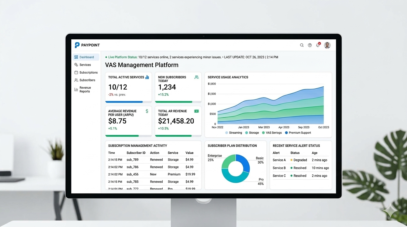Open Services from the sidebar
The height and width of the screenshot is (227, 407).
[85, 65]
